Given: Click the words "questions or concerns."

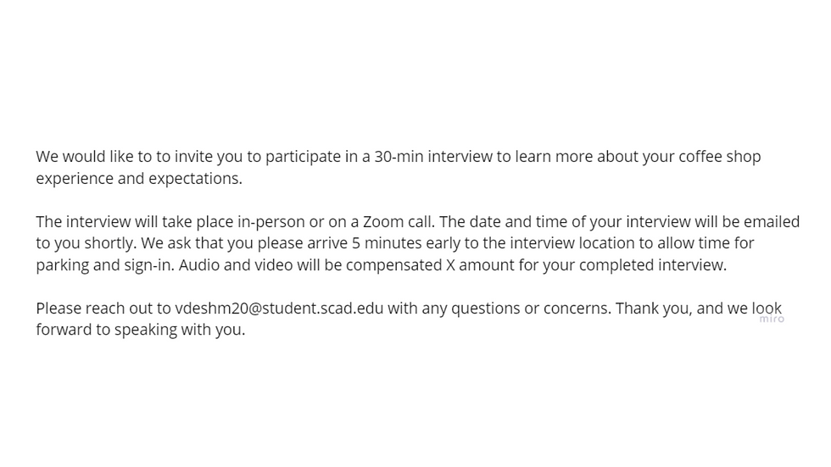Looking at the screenshot, I should [x=531, y=309].
